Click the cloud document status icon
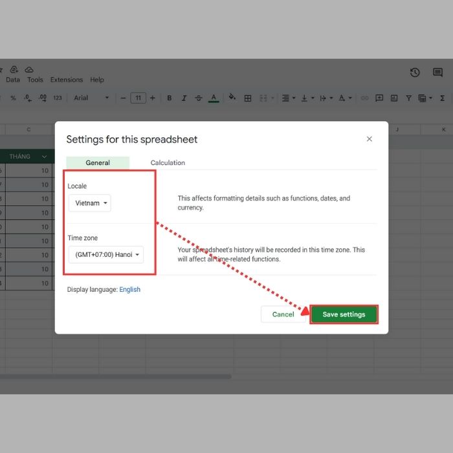Image resolution: width=453 pixels, height=453 pixels. pyautogui.click(x=29, y=70)
